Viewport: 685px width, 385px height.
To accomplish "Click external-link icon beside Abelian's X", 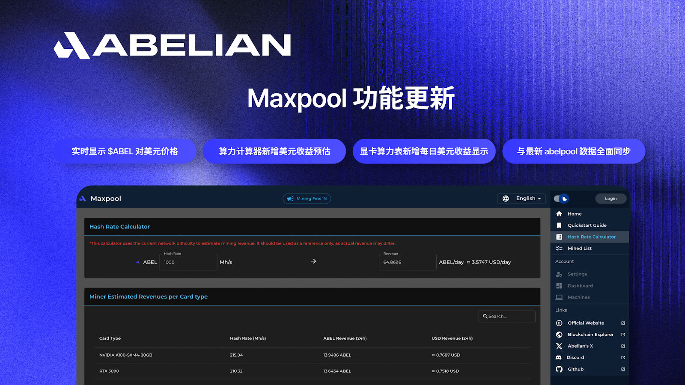I will pos(623,346).
